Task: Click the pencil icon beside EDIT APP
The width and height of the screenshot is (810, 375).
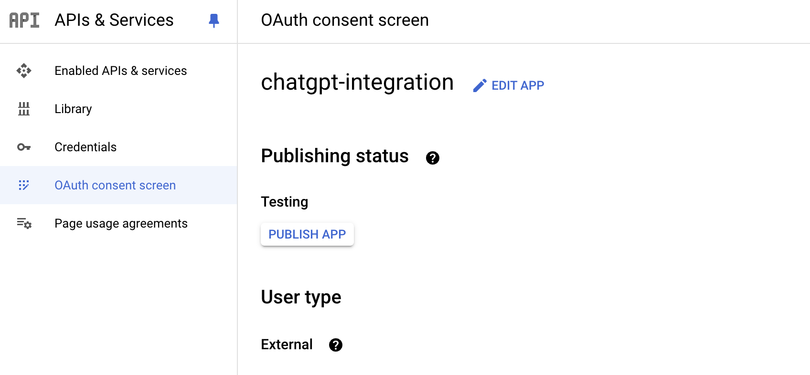Action: [480, 85]
